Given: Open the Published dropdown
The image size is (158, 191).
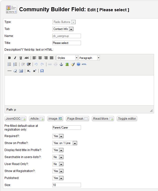Looking at the screenshot, I should pyautogui.click(x=58, y=178).
